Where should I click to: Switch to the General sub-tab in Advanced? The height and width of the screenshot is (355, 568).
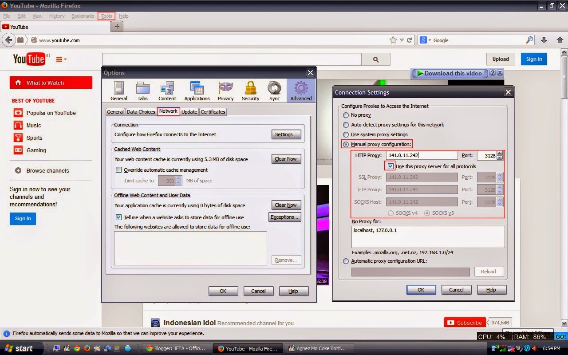coord(115,112)
